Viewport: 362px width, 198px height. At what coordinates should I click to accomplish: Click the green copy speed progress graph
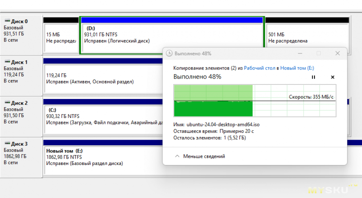point(213,100)
